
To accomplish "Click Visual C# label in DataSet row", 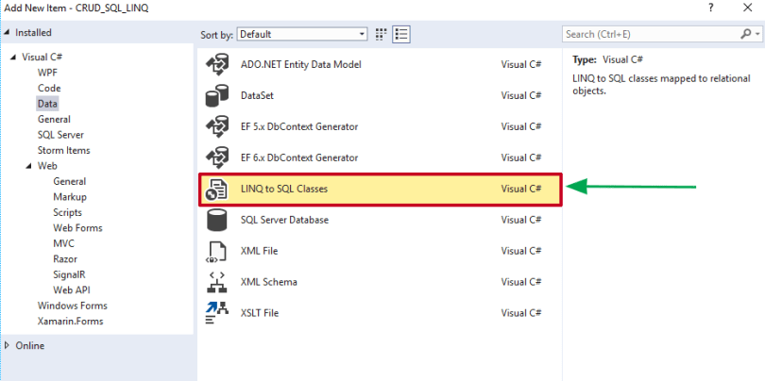I will (521, 95).
